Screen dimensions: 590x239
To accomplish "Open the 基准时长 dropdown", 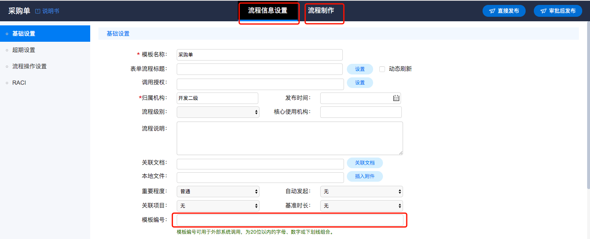I will pyautogui.click(x=362, y=205).
